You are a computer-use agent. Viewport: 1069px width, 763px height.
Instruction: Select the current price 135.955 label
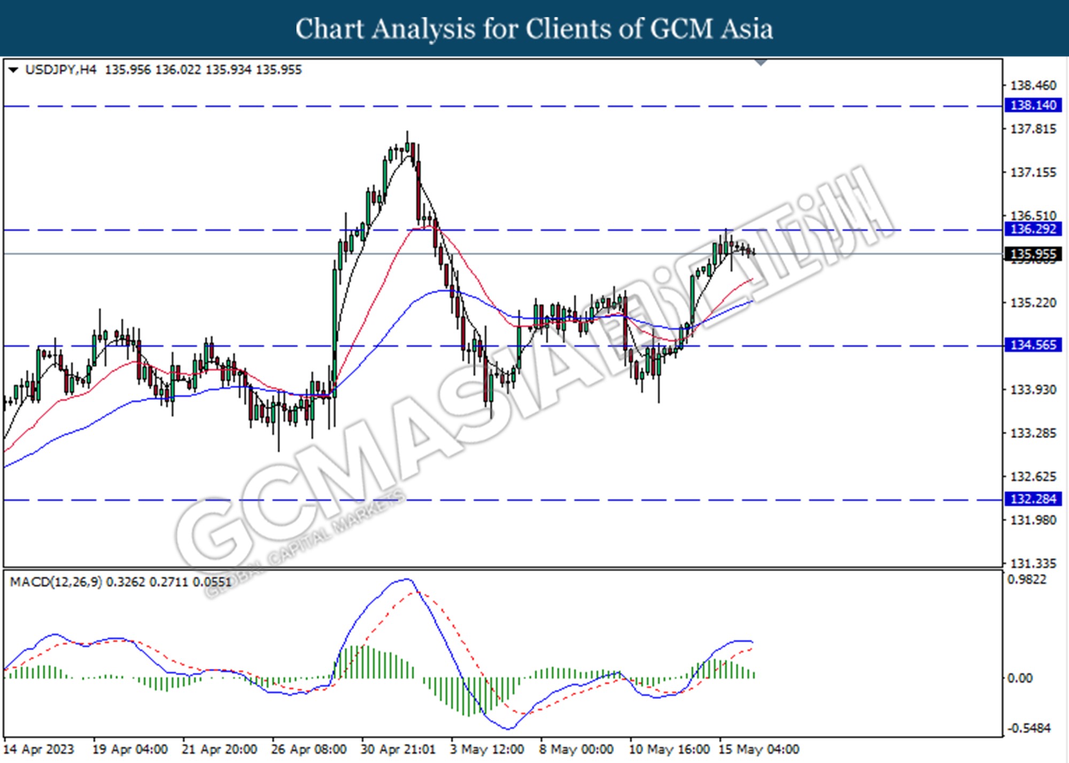(x=1033, y=254)
